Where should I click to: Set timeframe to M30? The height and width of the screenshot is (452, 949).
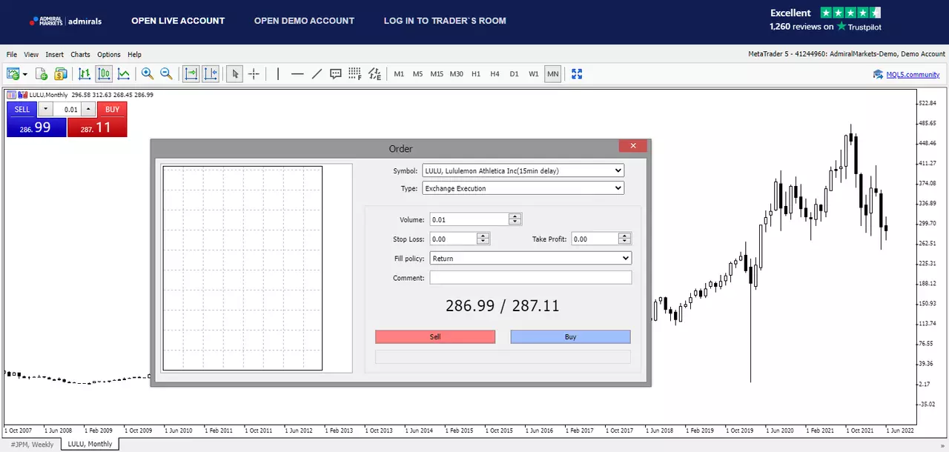[x=456, y=74]
